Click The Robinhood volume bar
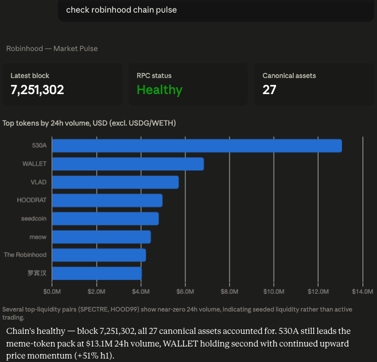This screenshot has height=362, width=377. (99, 255)
